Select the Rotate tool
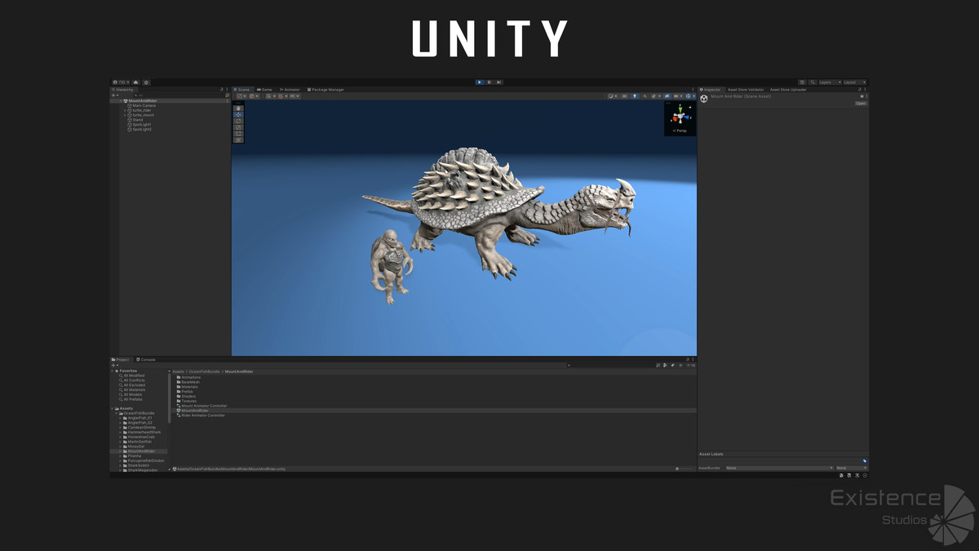The width and height of the screenshot is (979, 551). tap(238, 121)
